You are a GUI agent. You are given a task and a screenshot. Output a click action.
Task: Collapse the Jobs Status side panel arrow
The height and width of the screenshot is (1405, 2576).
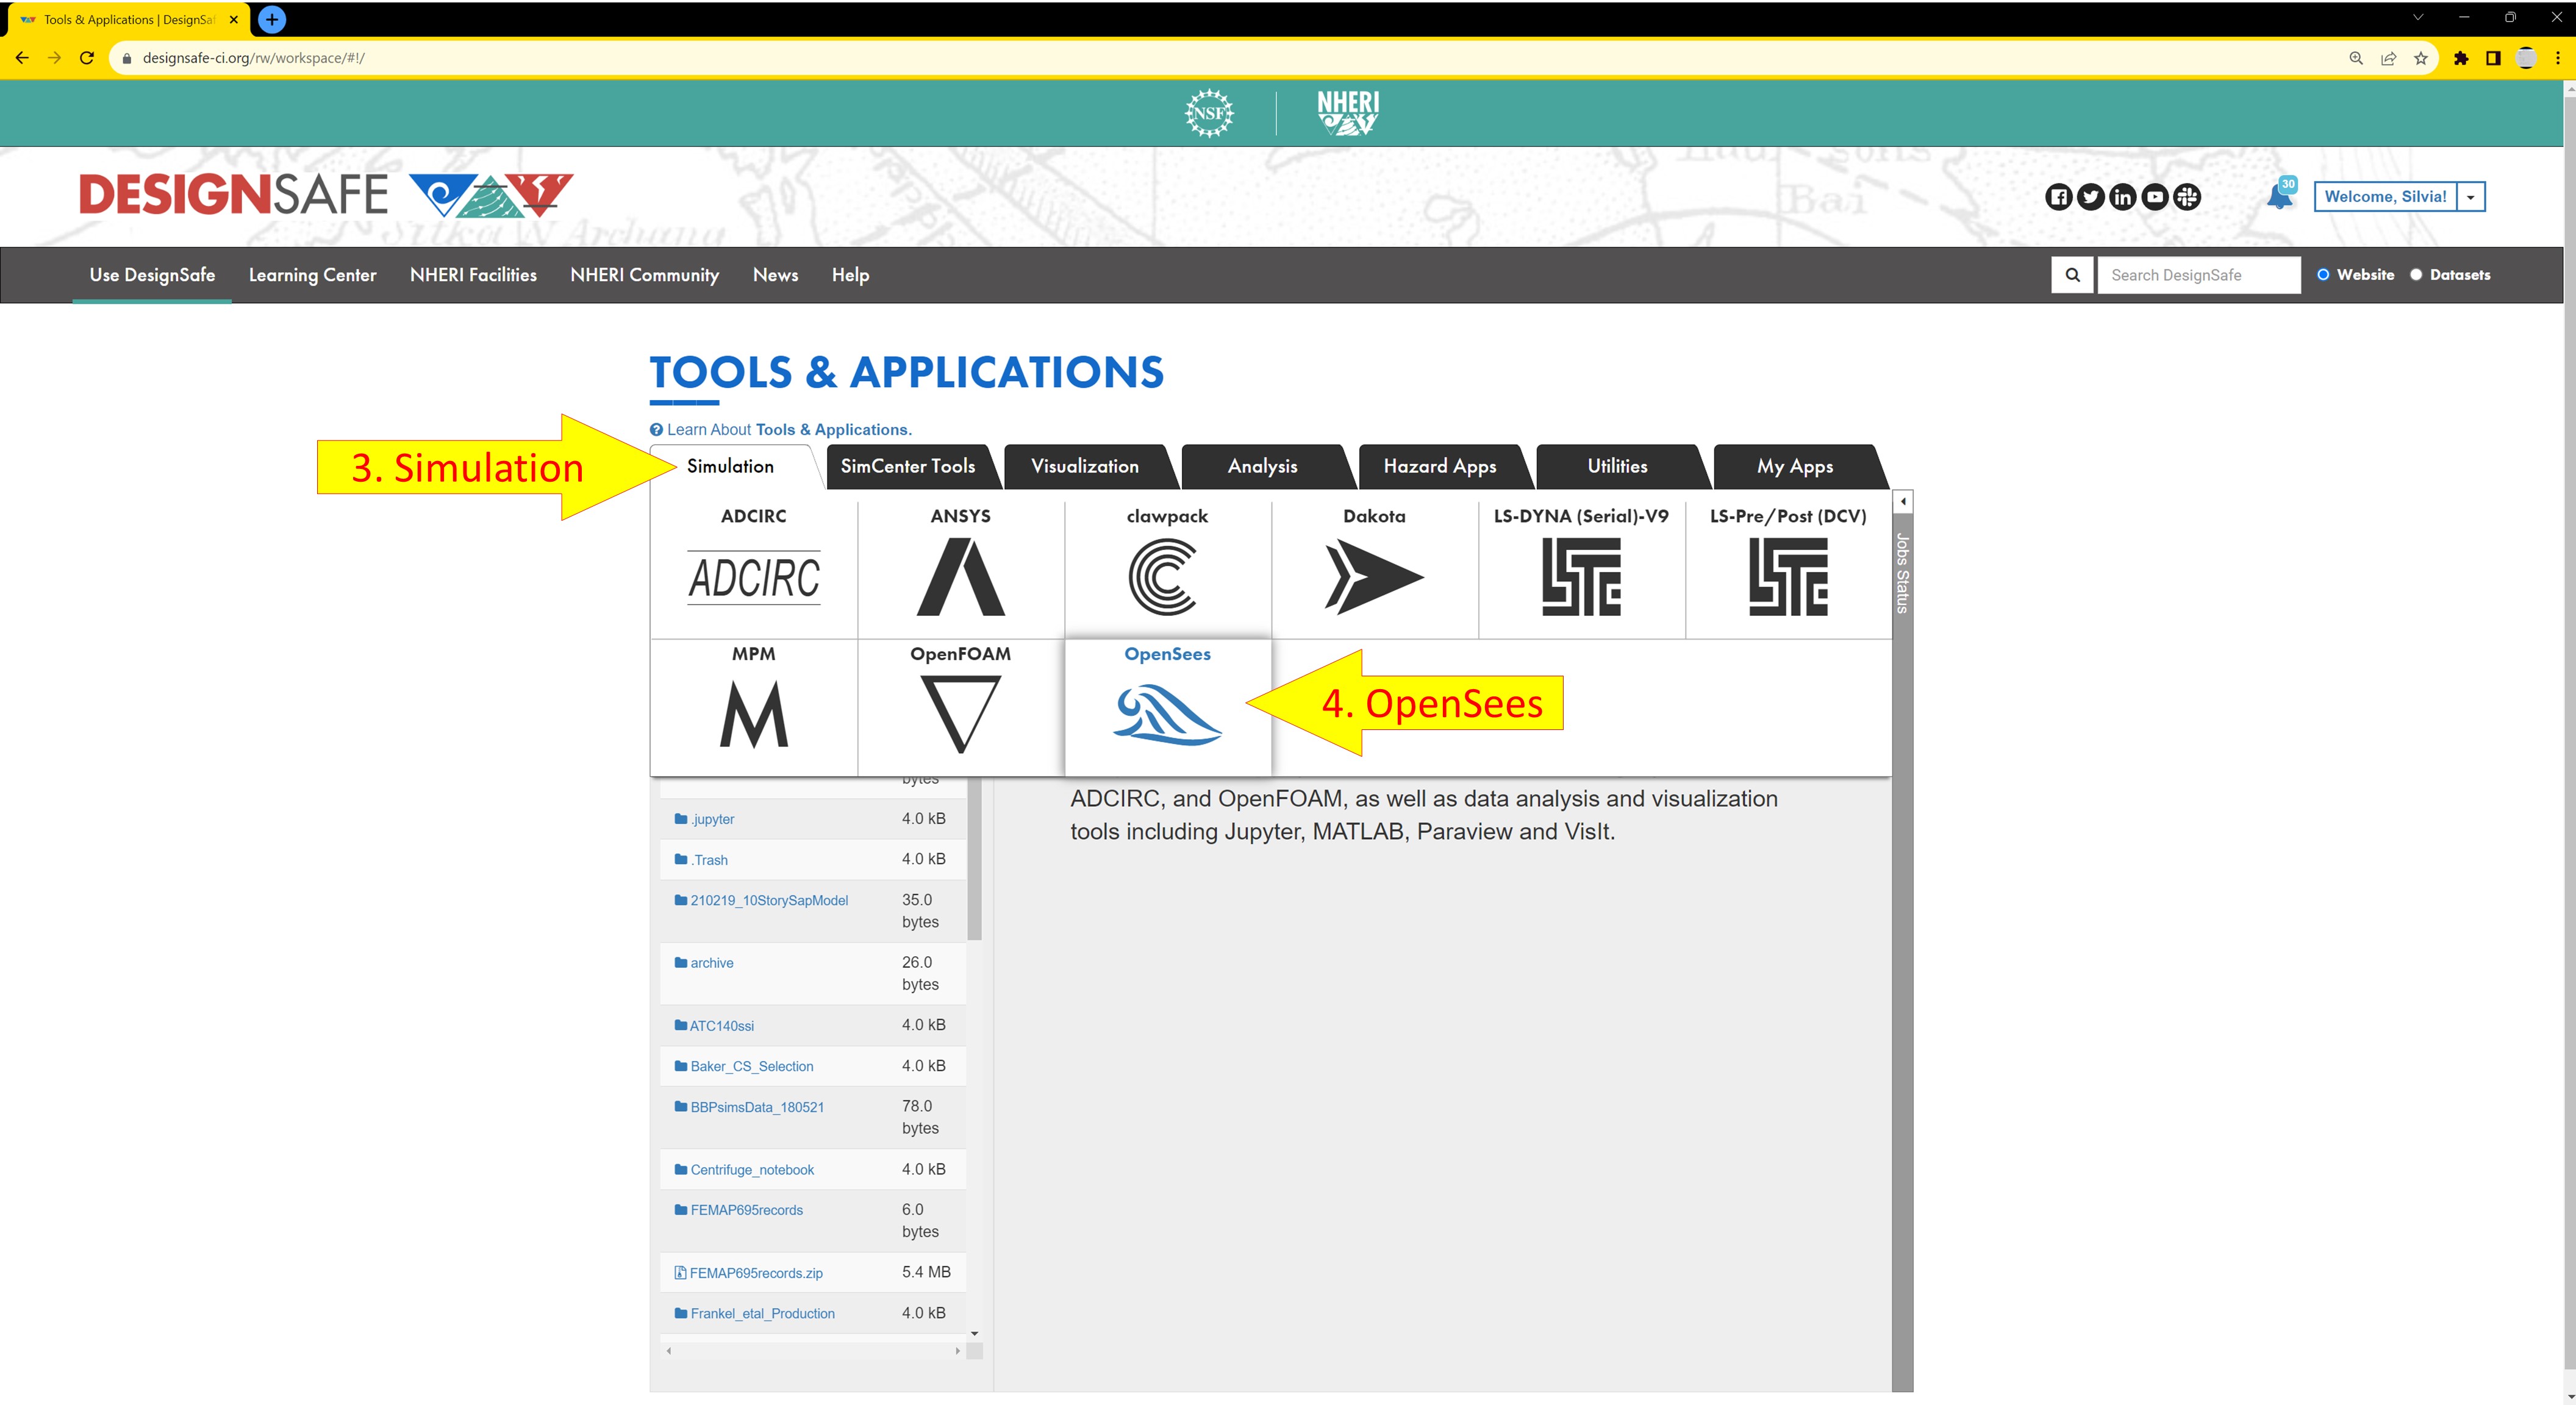point(1903,501)
